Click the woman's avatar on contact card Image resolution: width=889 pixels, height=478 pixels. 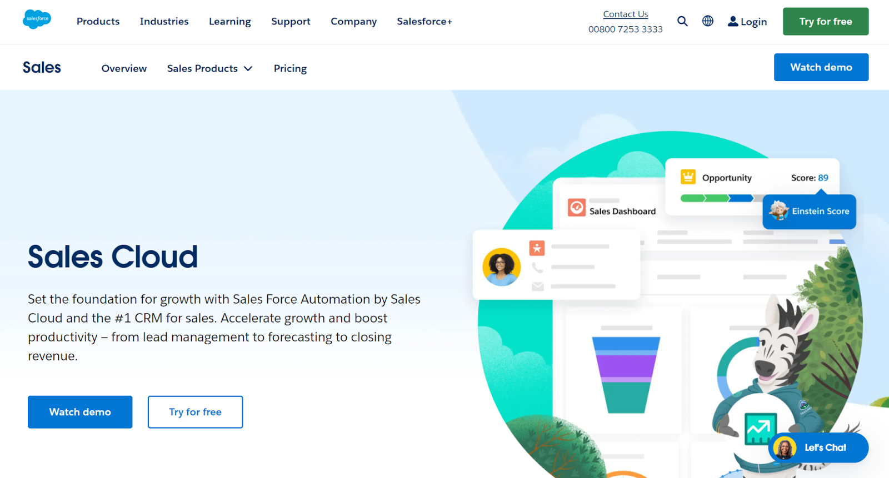[501, 267]
